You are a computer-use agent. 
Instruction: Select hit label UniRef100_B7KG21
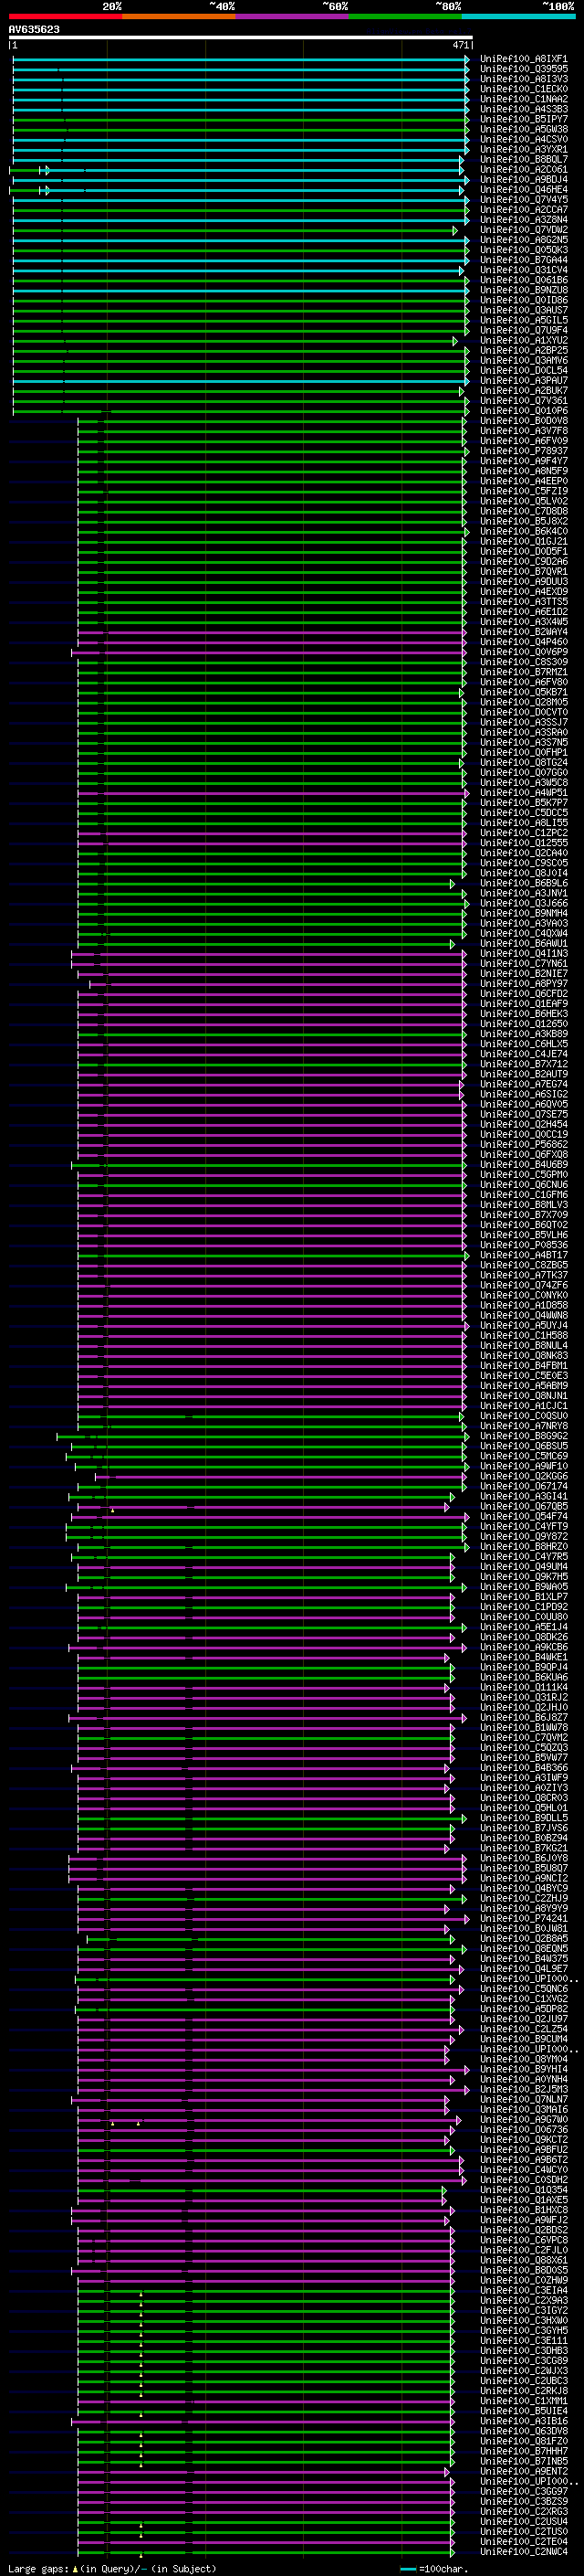tap(523, 1849)
